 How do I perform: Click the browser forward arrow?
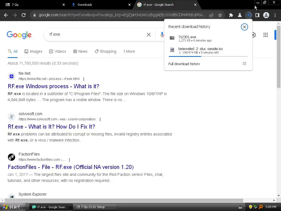[x=15, y=15]
